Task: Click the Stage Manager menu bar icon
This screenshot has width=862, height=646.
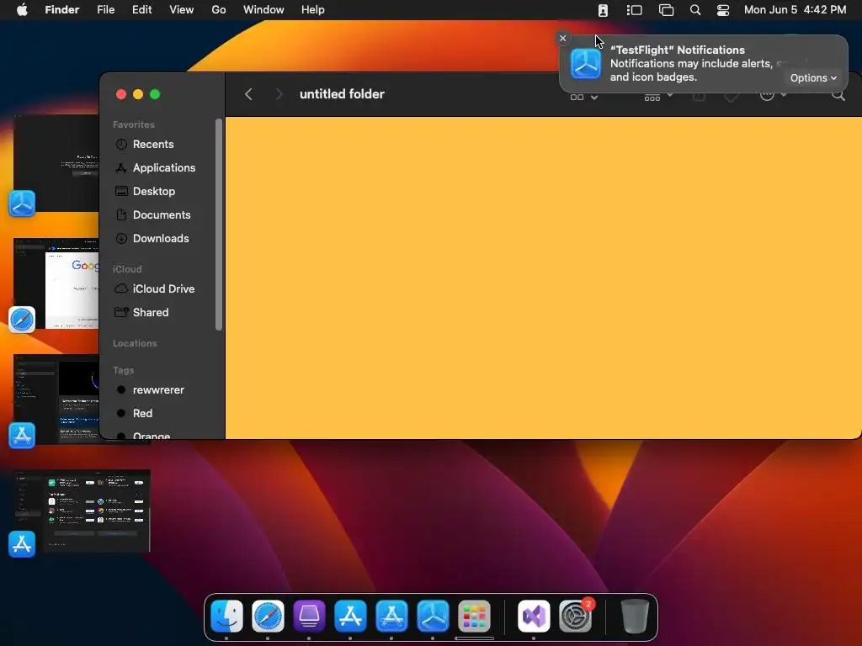Action: (x=635, y=10)
